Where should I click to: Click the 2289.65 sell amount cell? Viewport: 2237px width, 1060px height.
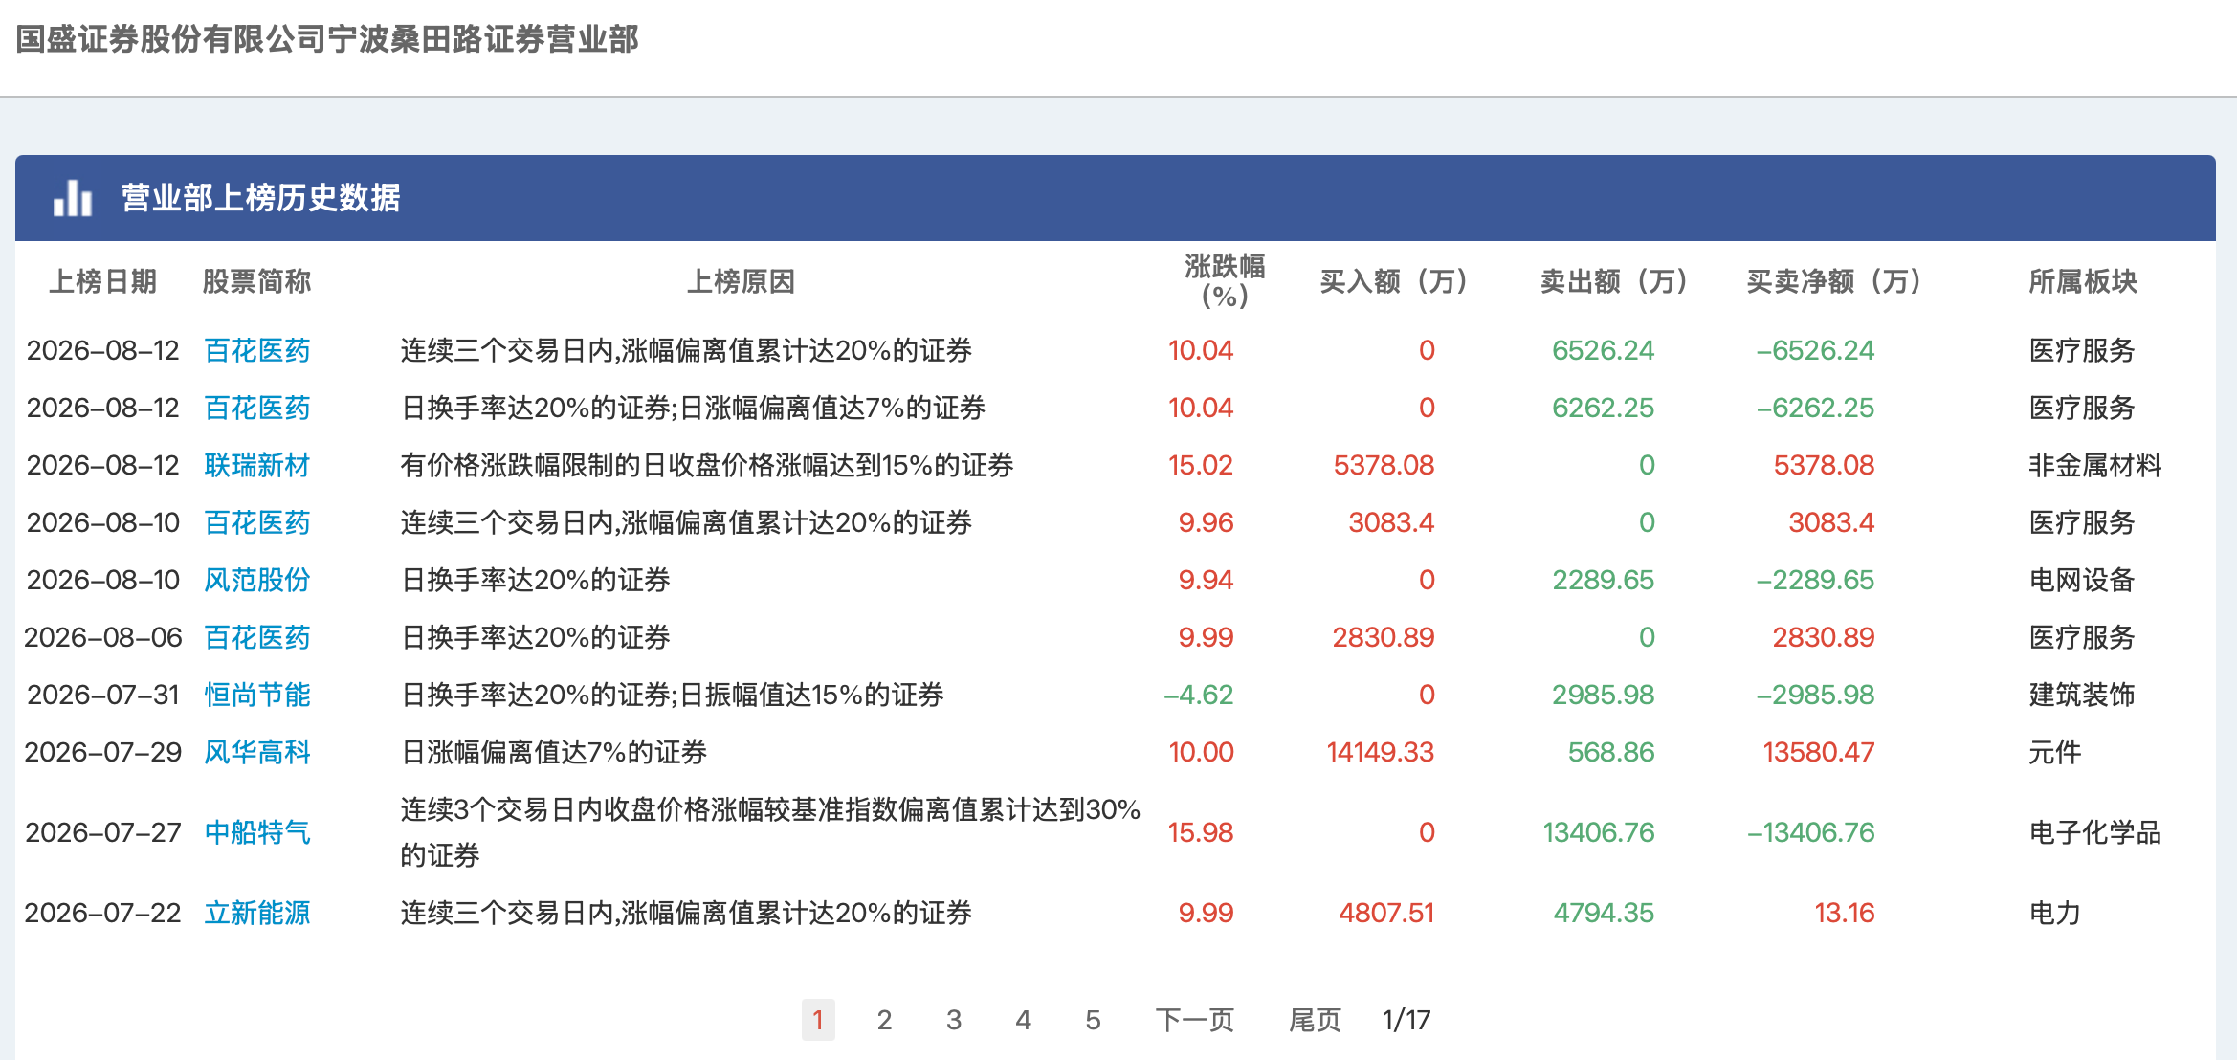1603,580
